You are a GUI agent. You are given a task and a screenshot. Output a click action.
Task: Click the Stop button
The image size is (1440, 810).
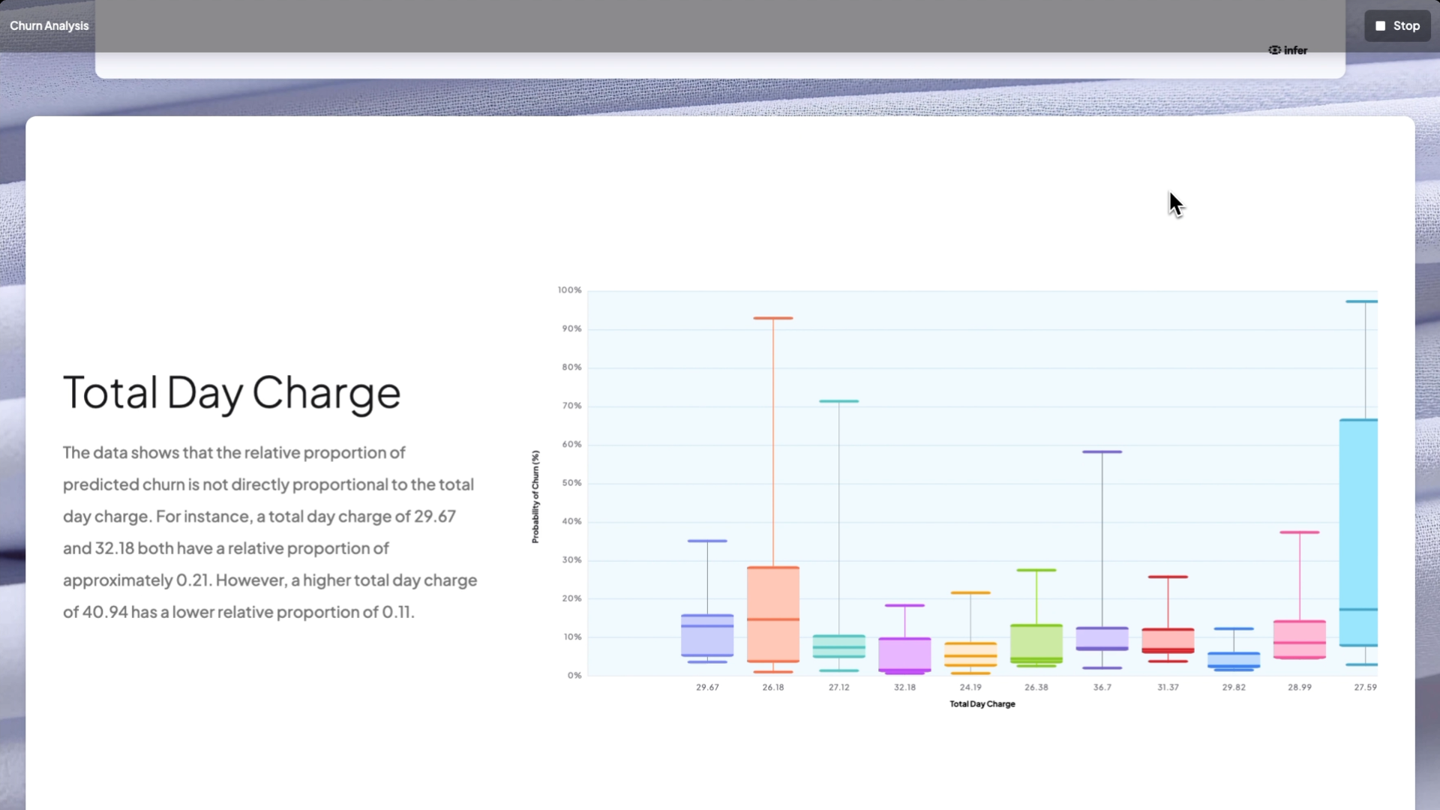click(1397, 25)
